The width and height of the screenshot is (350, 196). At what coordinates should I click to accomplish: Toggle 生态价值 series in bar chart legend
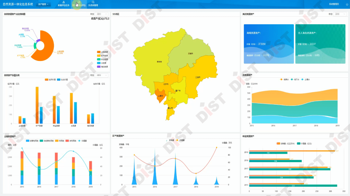62,79
